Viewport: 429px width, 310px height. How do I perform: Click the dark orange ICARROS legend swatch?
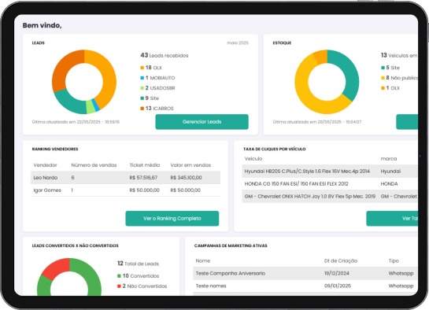tap(142, 109)
